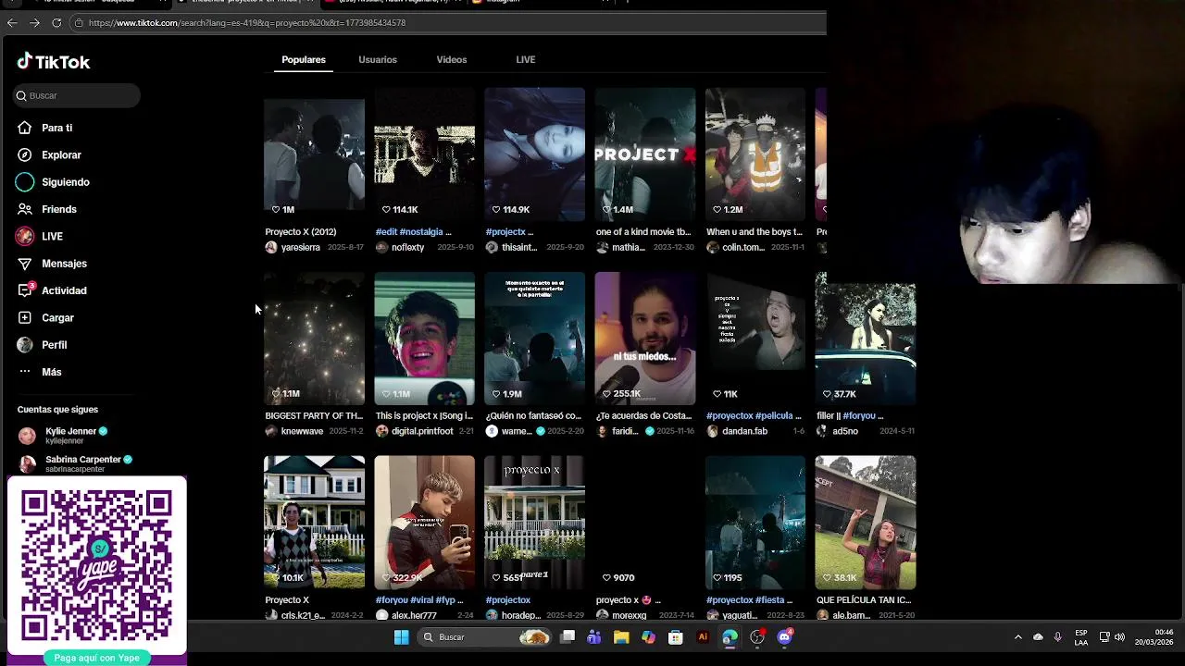This screenshot has height=666, width=1185.
Task: Switch to the Videos tab
Action: pyautogui.click(x=452, y=59)
